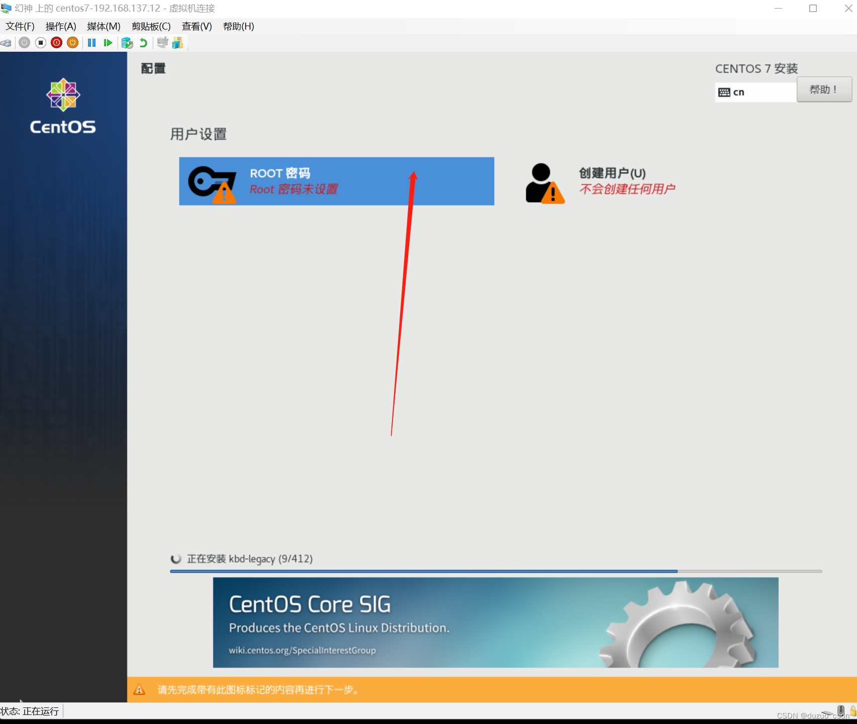857x724 pixels.
Task: Minimize the virtual machine connection window
Action: 778,9
